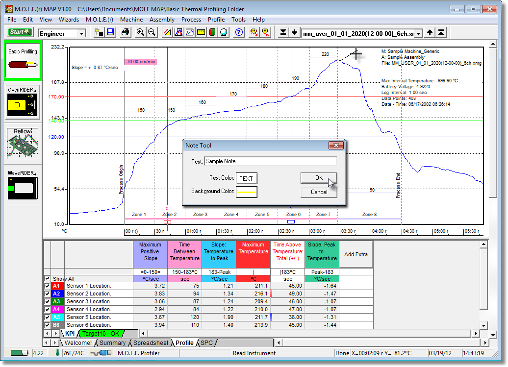Image resolution: width=508 pixels, height=367 pixels.
Task: Click the Maximum Temperature column header
Action: tap(253, 254)
